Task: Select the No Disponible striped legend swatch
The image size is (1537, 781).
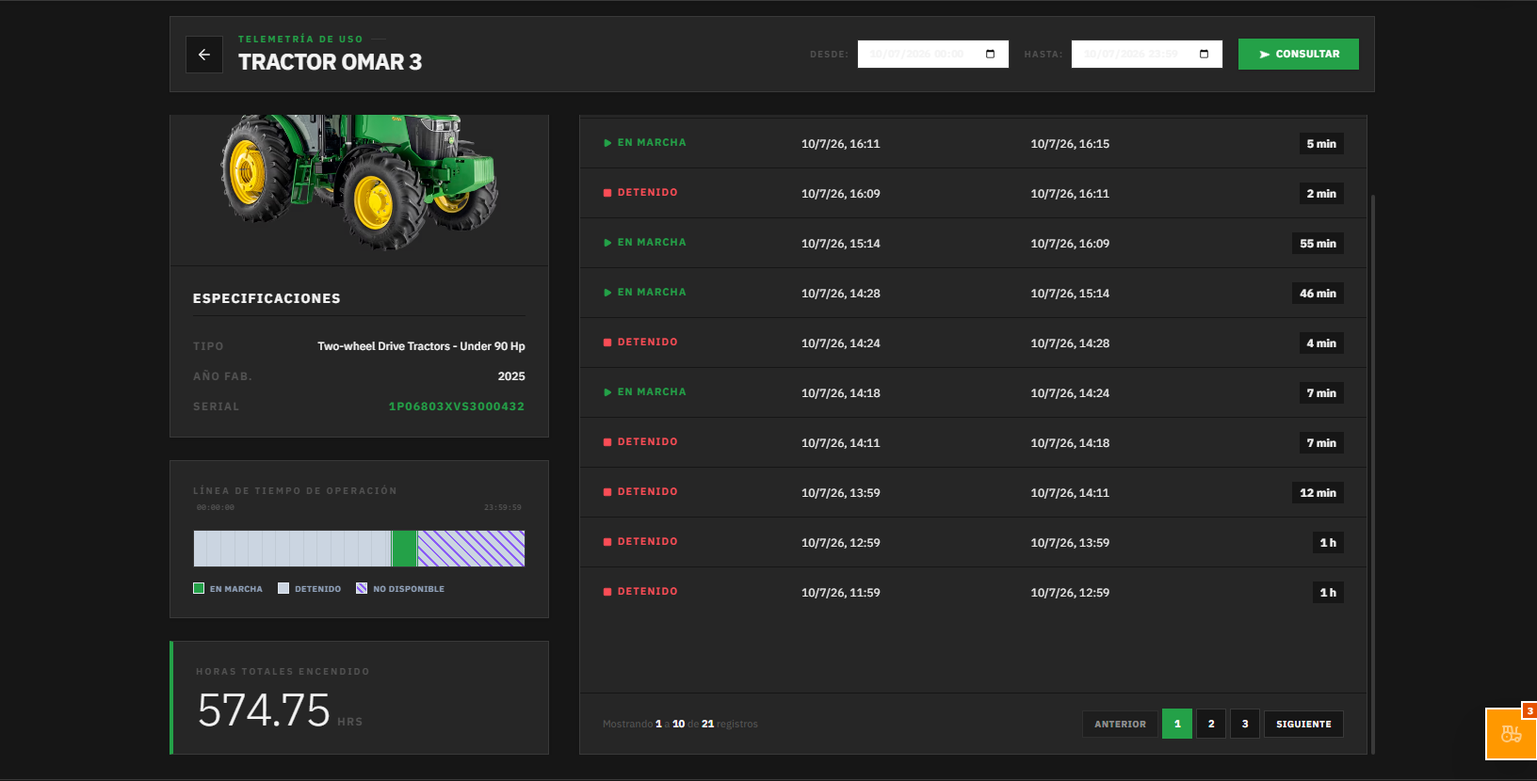Action: click(x=362, y=588)
